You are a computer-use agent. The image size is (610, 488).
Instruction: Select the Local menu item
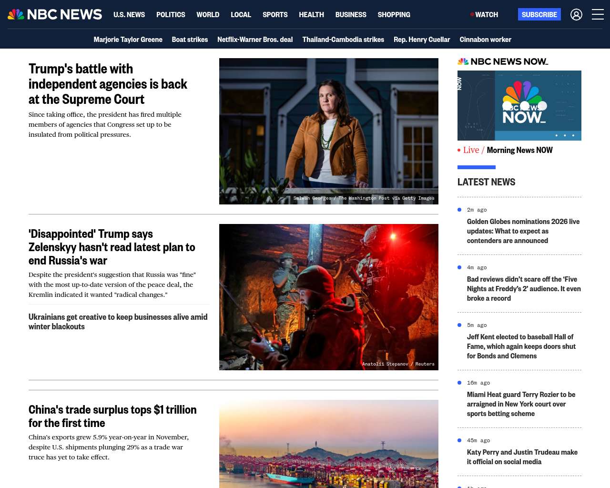tap(241, 15)
